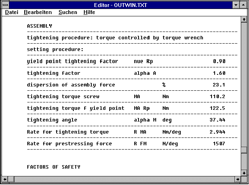Minimize the Editor window
This screenshot has height=185, width=249.
[236, 5]
